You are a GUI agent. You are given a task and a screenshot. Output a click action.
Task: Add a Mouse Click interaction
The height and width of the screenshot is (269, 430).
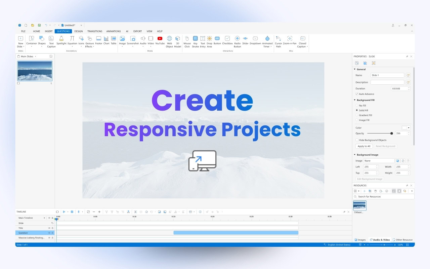187,42
